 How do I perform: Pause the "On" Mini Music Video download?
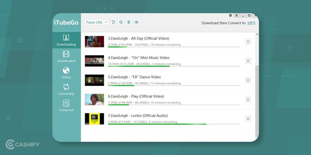tap(248, 61)
